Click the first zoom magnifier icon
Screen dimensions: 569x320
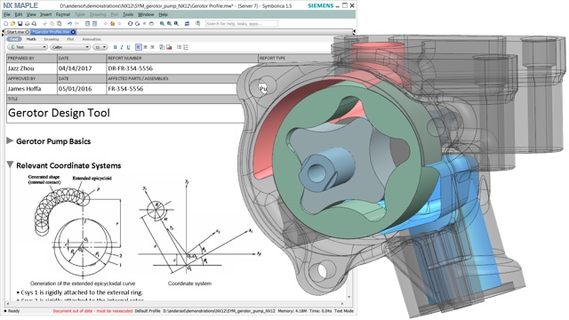[x=162, y=24]
